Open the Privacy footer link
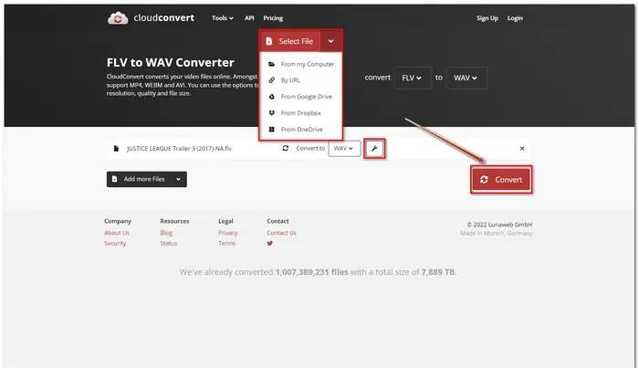Image resolution: width=639 pixels, height=368 pixels. (228, 233)
